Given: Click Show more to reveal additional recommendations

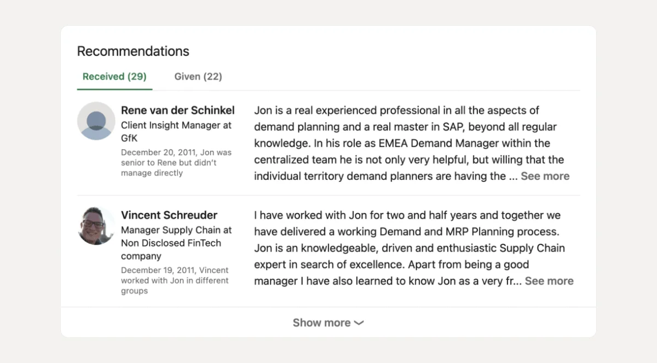Looking at the screenshot, I should tap(322, 323).
